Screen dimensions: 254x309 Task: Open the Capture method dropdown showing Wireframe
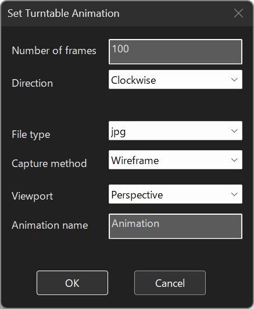[x=176, y=160]
